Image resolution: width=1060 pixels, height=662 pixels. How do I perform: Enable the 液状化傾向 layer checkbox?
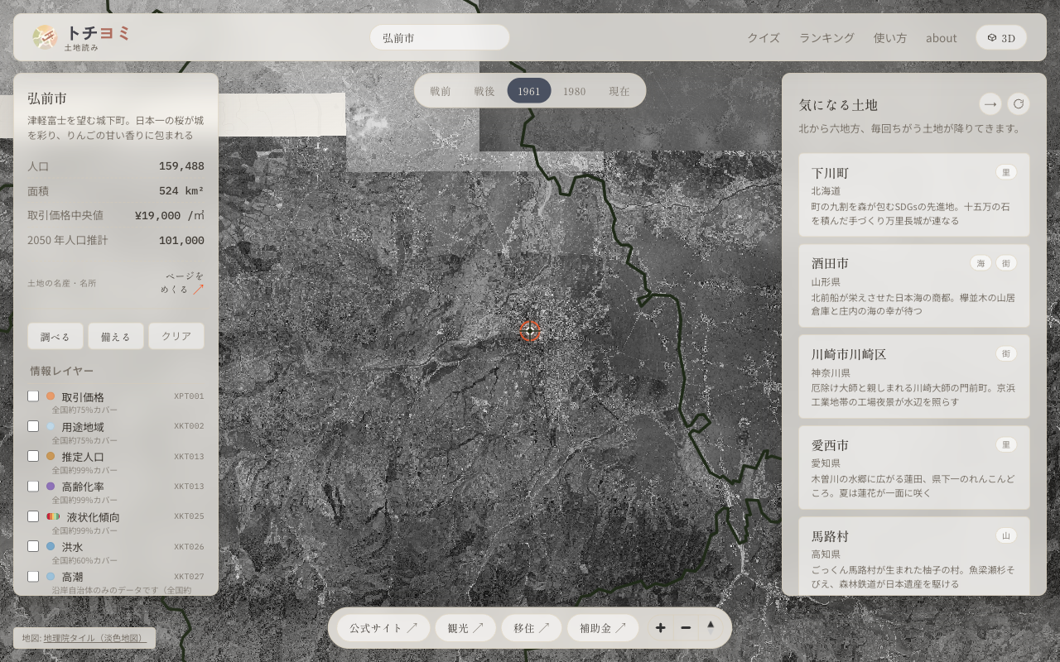point(33,516)
